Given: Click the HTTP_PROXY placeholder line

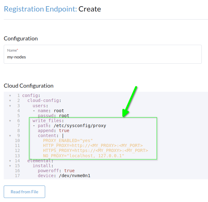Looking at the screenshot, I should pos(93,146).
